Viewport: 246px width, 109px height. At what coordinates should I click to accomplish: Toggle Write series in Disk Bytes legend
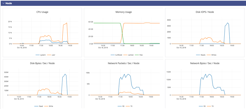(51, 106)
